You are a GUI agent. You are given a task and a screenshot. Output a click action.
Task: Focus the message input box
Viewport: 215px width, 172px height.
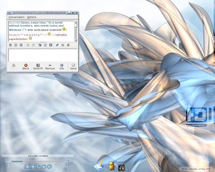(x=43, y=55)
